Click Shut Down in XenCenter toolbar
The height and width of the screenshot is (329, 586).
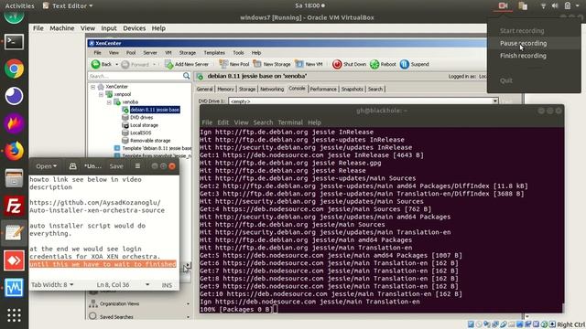click(x=350, y=64)
